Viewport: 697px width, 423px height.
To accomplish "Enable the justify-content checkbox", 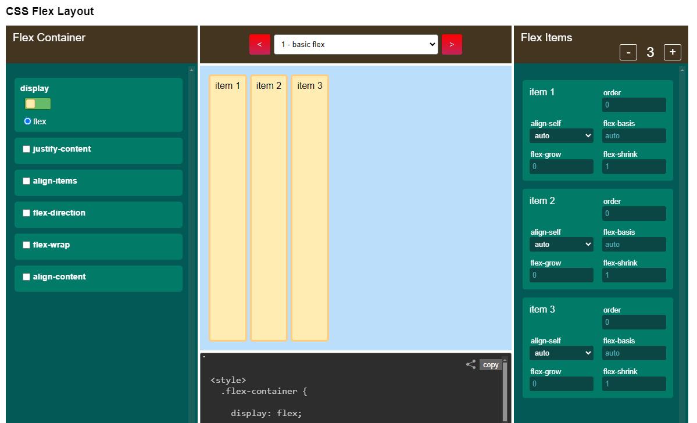I will (26, 149).
